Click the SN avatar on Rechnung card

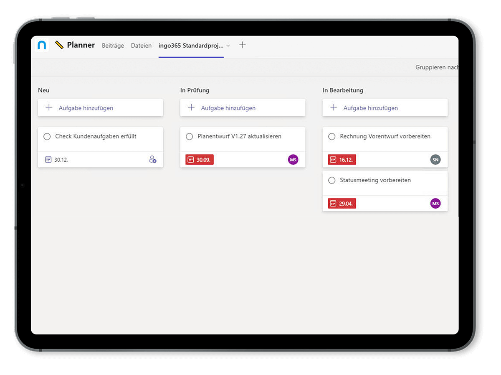click(435, 159)
